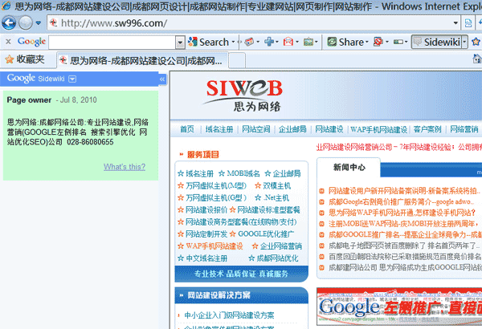Click the "What's this?" link
This screenshot has height=329, width=482.
(x=124, y=167)
